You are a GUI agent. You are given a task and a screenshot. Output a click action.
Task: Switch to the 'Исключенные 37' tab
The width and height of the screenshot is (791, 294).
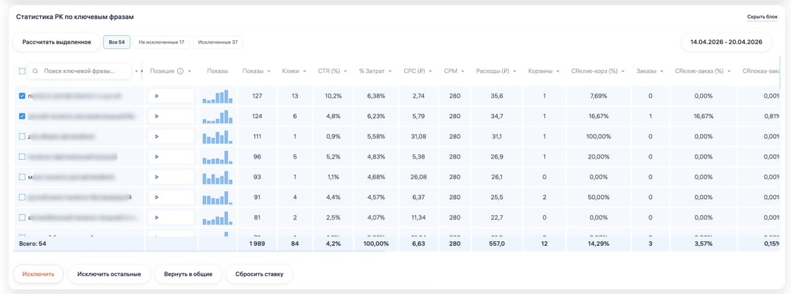point(218,42)
